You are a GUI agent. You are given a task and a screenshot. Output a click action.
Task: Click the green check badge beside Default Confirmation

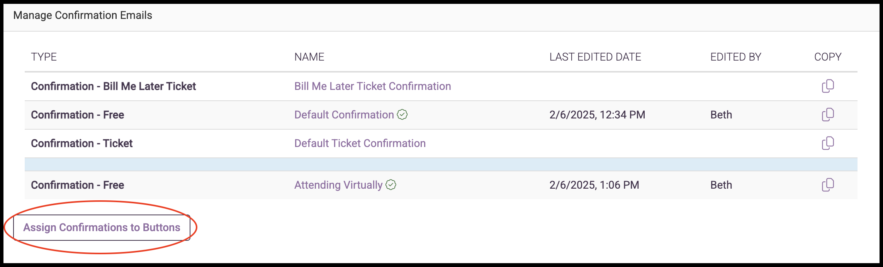[x=402, y=115]
